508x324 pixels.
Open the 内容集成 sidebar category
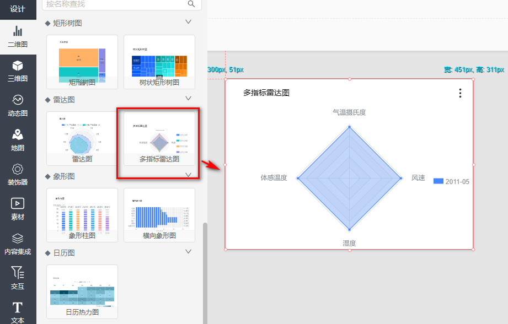pos(18,244)
